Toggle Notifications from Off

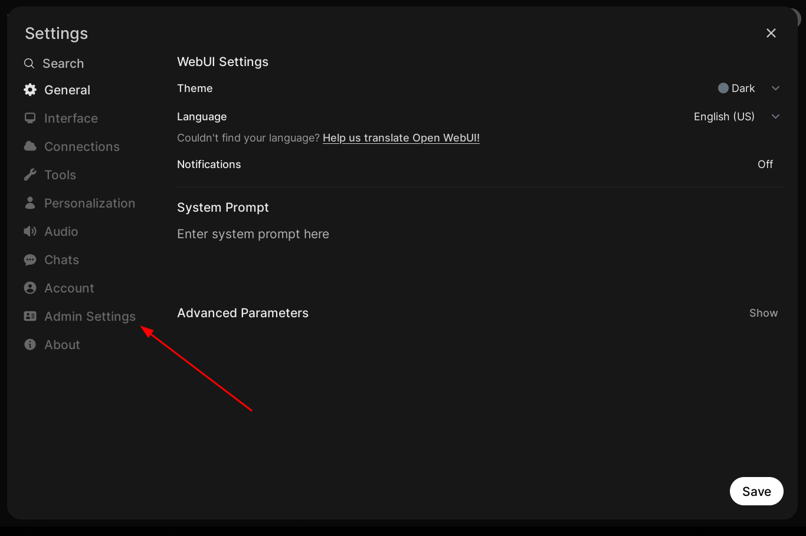(x=765, y=165)
